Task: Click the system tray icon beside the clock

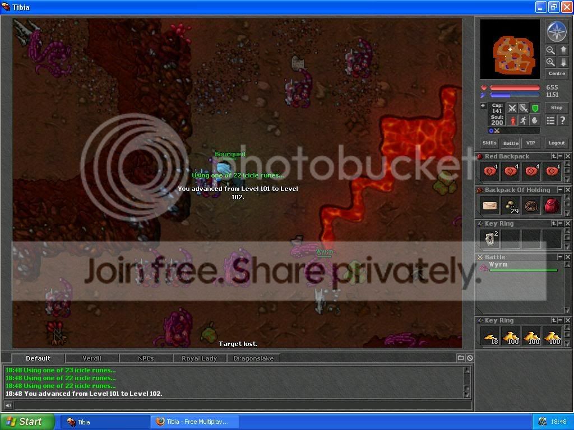Action: (x=542, y=422)
